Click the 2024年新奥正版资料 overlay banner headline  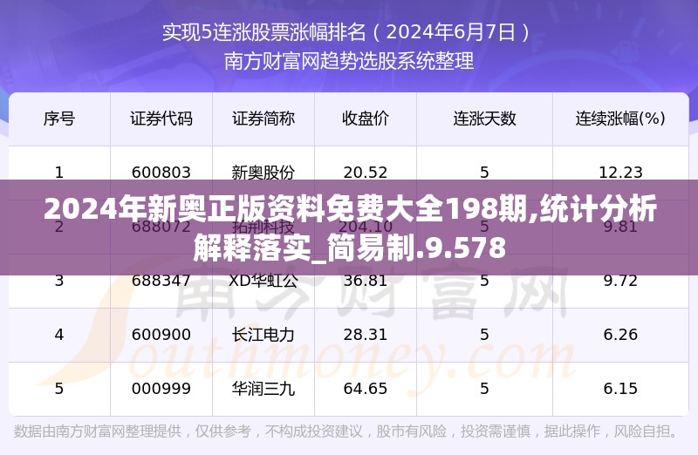(351, 227)
